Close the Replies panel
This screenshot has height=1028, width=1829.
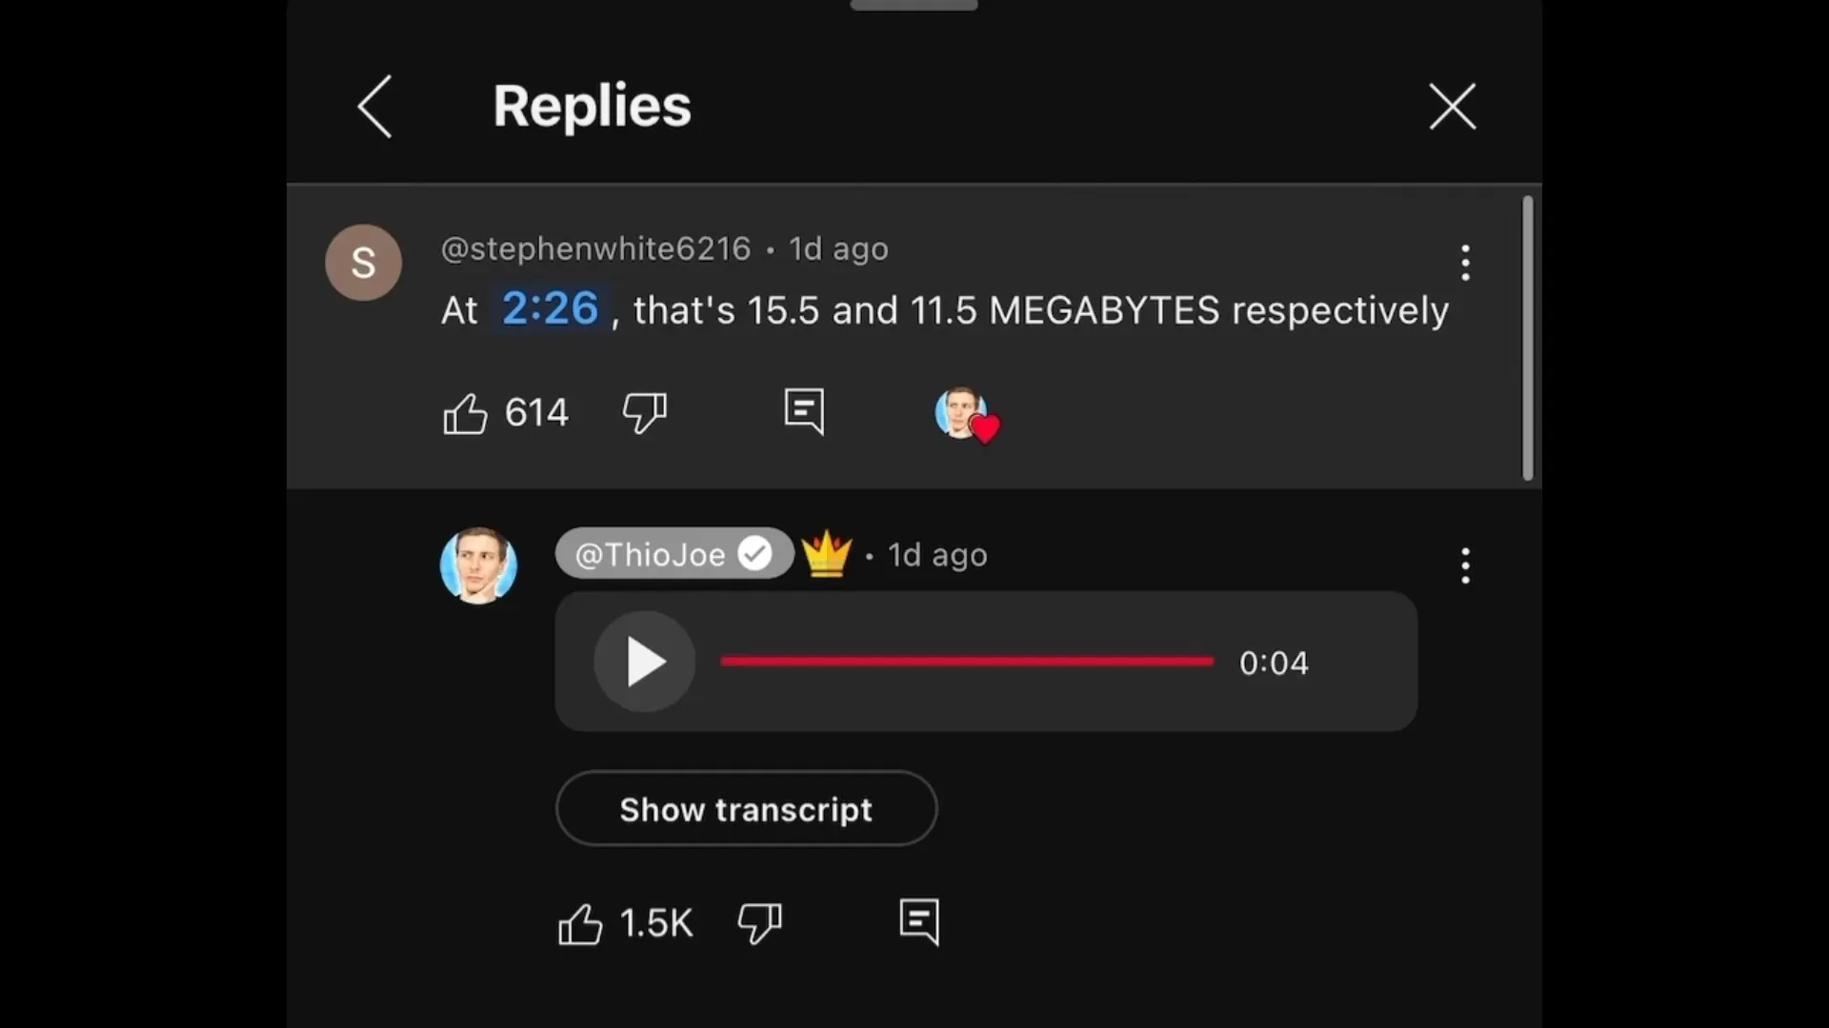(1454, 106)
